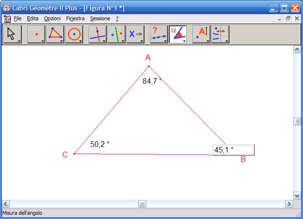This screenshot has width=303, height=219.
Task: Click the 84,7 ° angle value
Action: (x=152, y=81)
